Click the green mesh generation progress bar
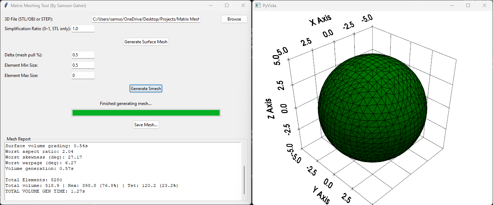The width and height of the screenshot is (493, 205). pos(146,112)
